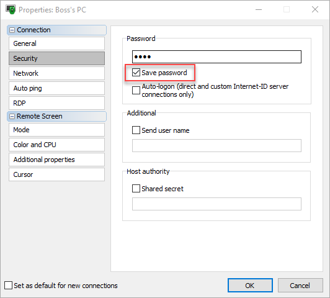330x298 pixels.
Task: Switch to the Mode page
Action: [56, 130]
